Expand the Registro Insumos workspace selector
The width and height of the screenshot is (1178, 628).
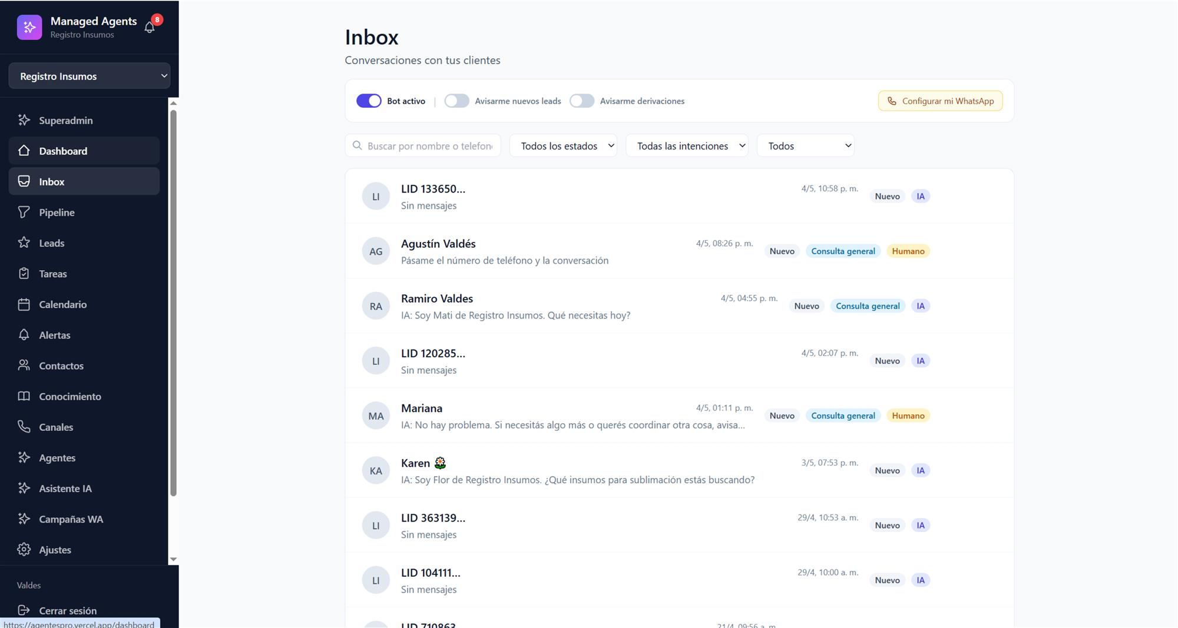(x=90, y=76)
